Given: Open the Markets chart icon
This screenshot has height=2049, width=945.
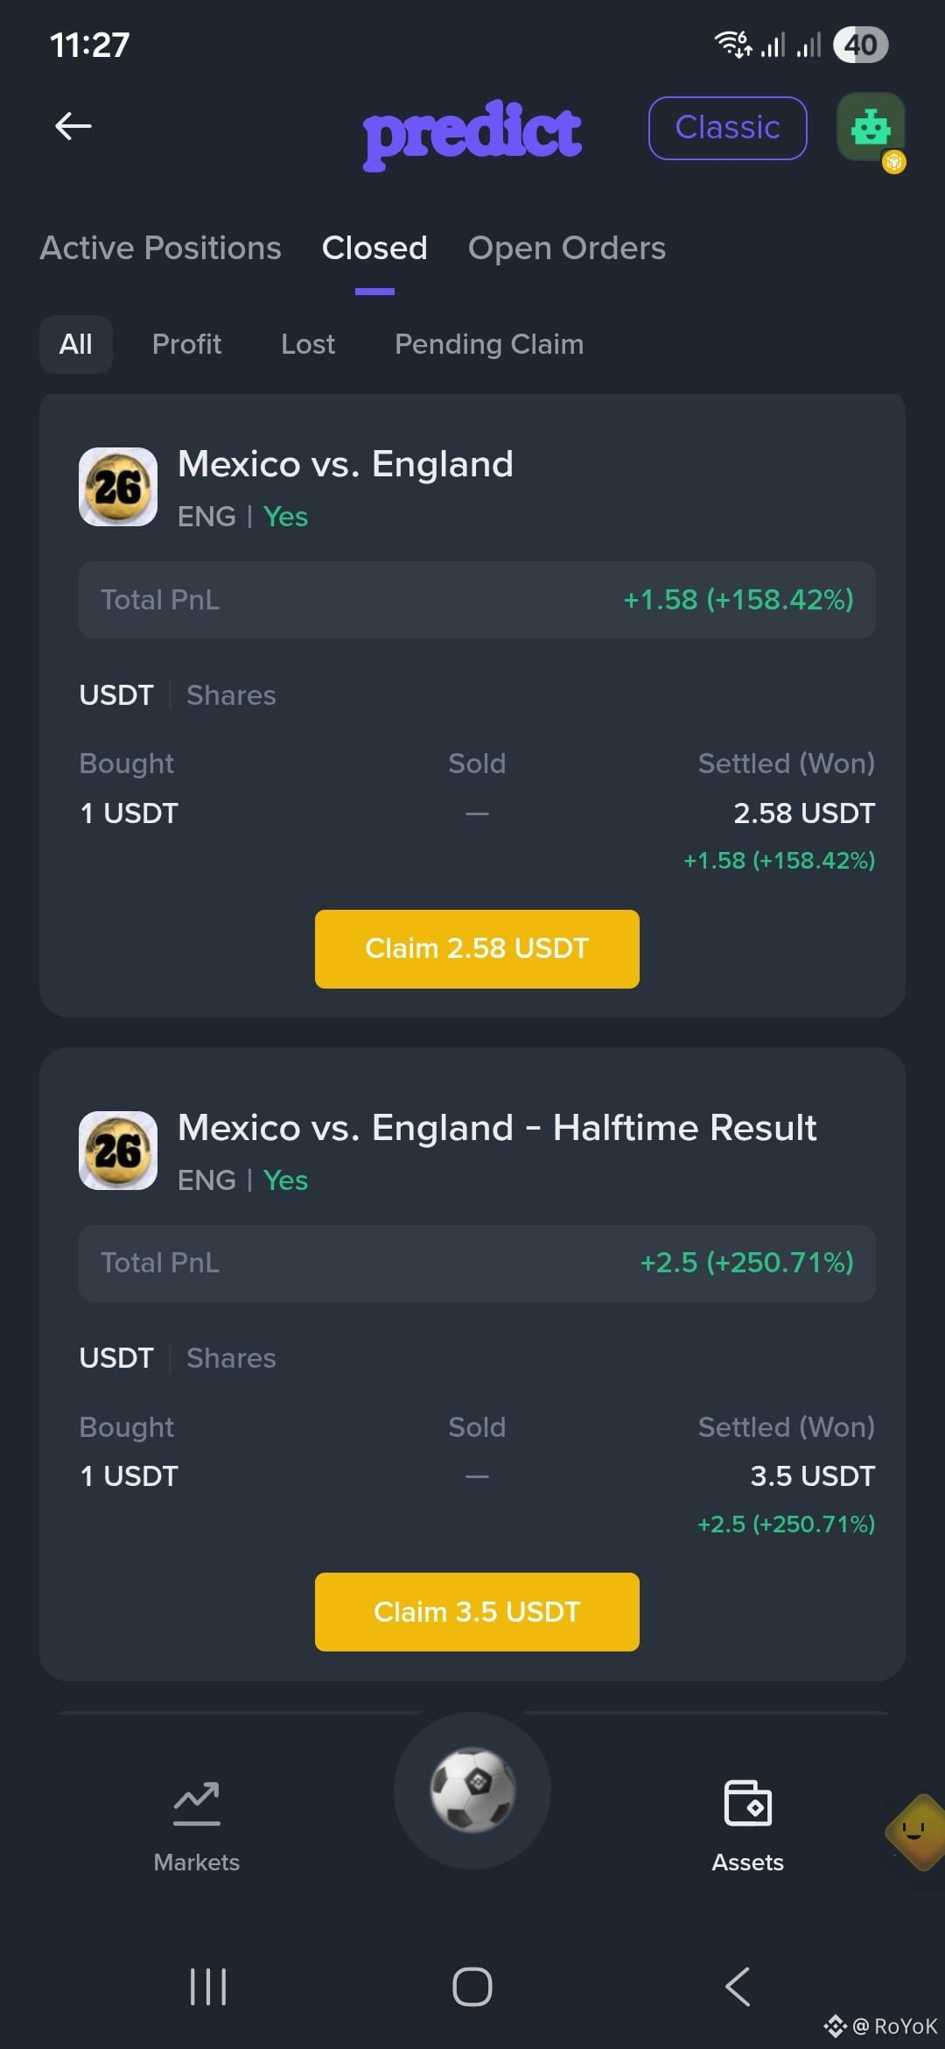Looking at the screenshot, I should (x=197, y=1804).
